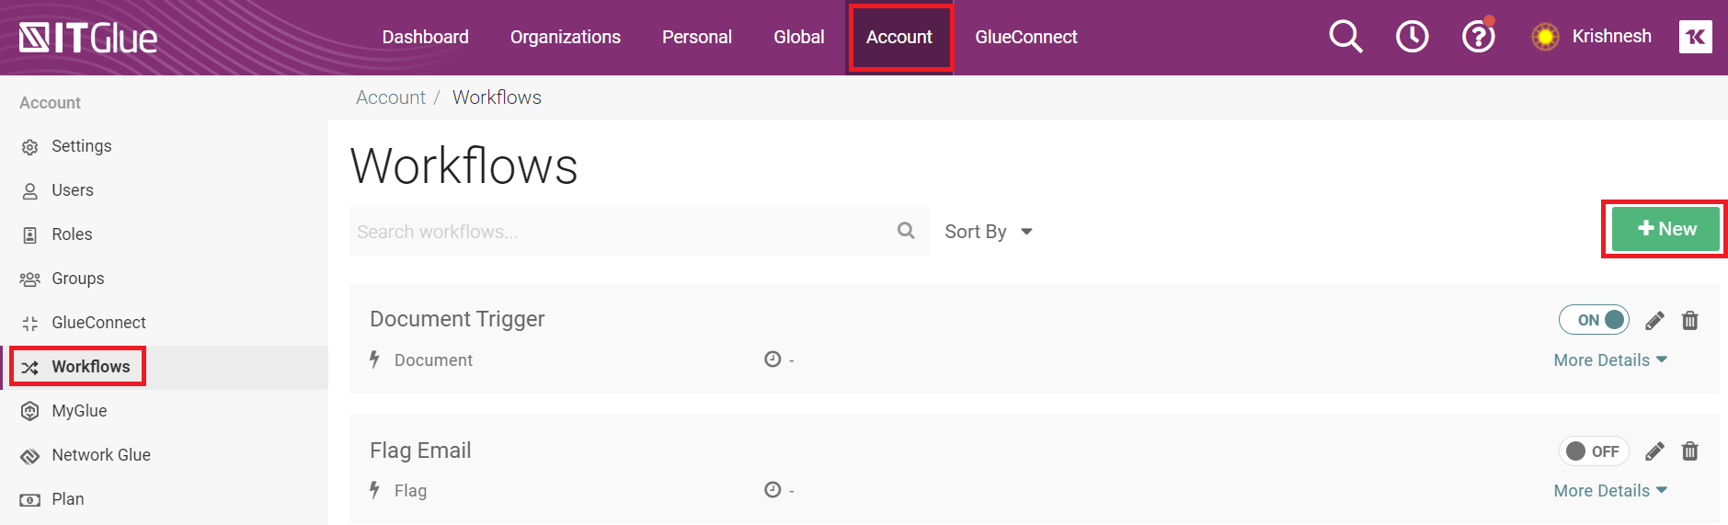The height and width of the screenshot is (525, 1728).
Task: Edit Flag Email workflow with pencil icon
Action: tap(1654, 451)
